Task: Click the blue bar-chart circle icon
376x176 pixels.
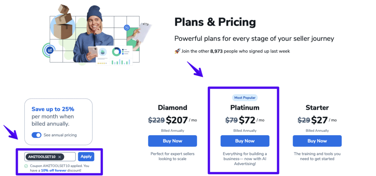Action: click(x=50, y=50)
